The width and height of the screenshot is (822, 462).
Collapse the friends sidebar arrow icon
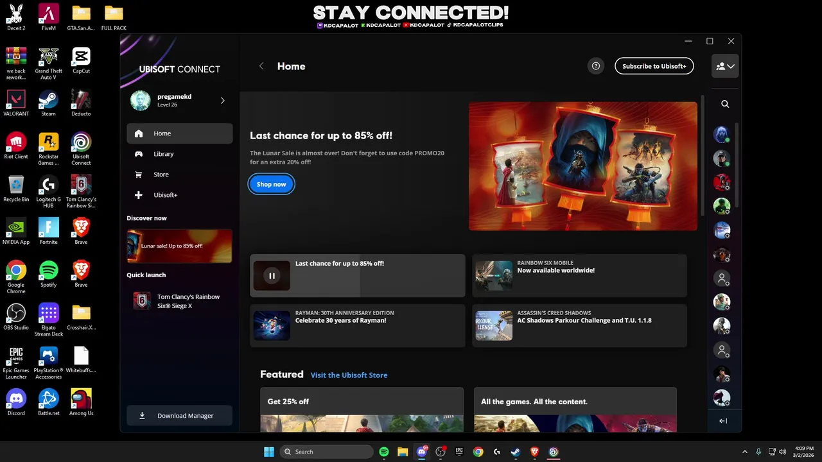tap(723, 421)
